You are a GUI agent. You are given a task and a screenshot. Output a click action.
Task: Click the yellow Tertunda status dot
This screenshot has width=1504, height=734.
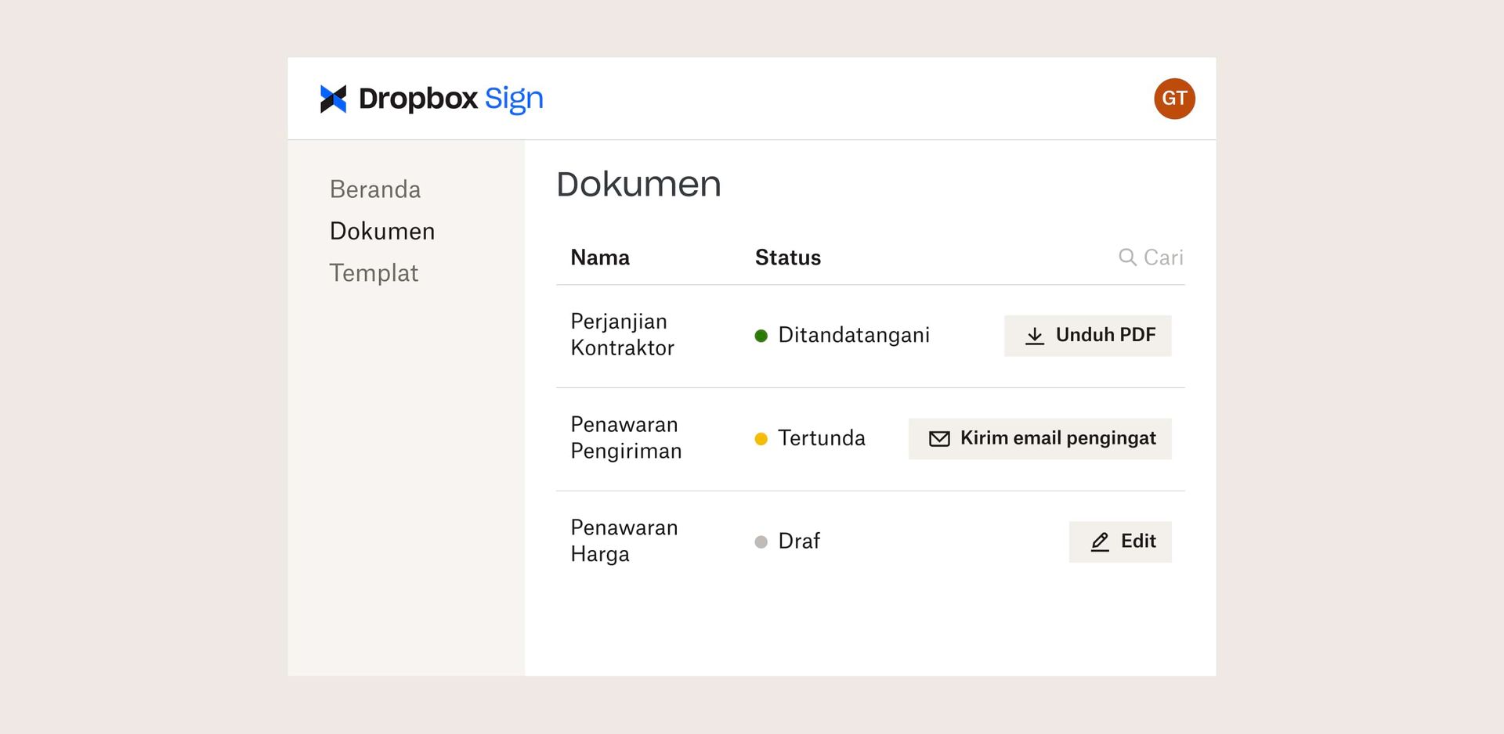(x=761, y=439)
